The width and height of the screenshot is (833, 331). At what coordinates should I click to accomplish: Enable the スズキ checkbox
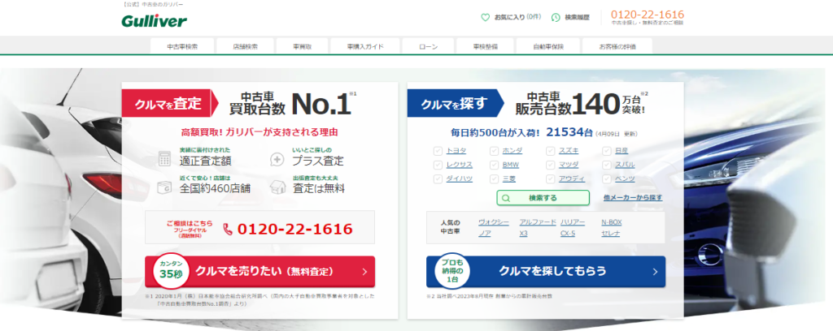click(551, 151)
